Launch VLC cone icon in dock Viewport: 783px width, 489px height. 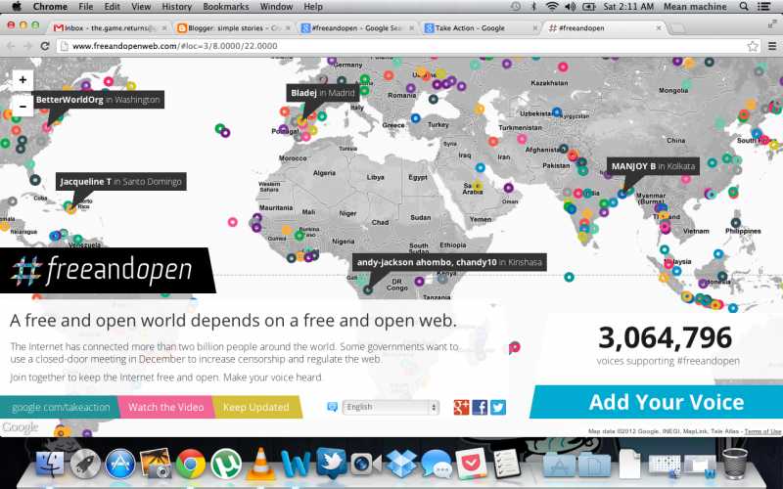tap(260, 464)
